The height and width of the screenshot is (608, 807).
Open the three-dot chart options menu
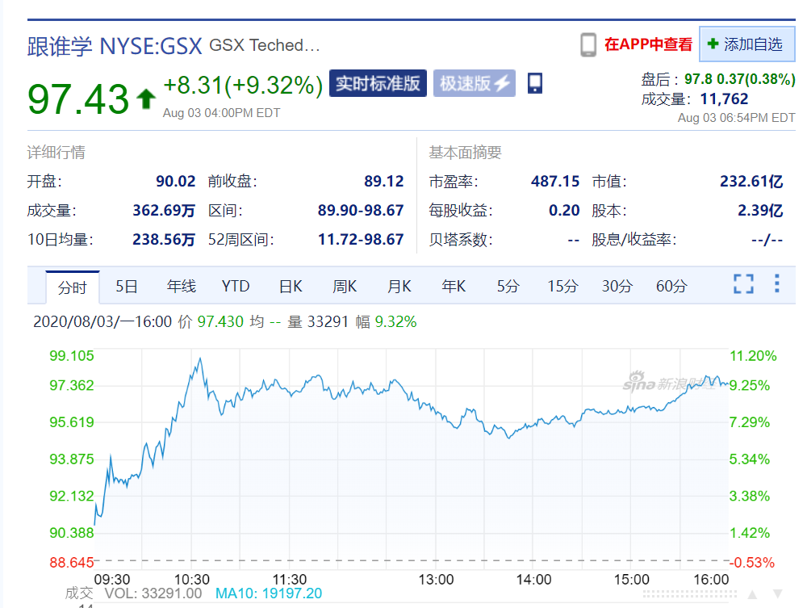point(776,284)
